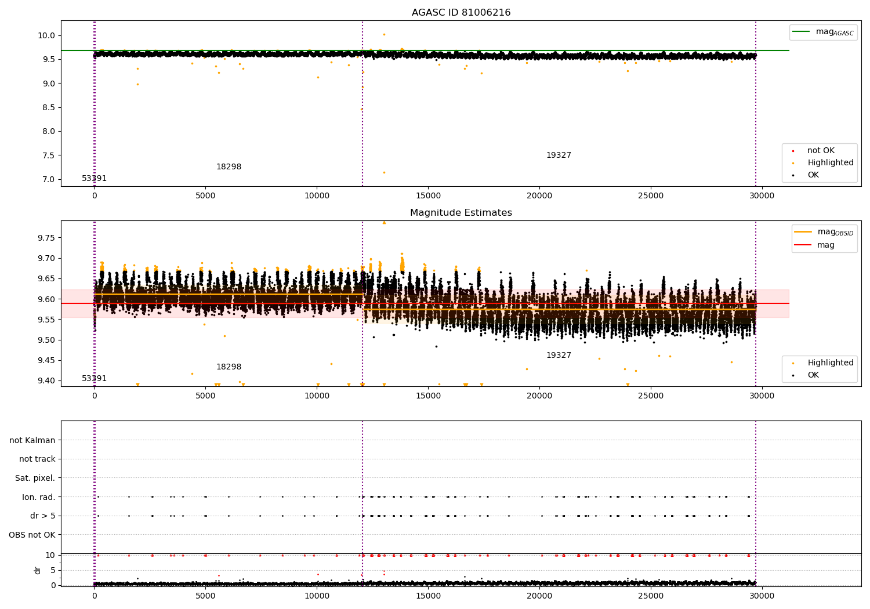Click the rotated 'dr' axis label
The width and height of the screenshot is (870, 609).
38,570
